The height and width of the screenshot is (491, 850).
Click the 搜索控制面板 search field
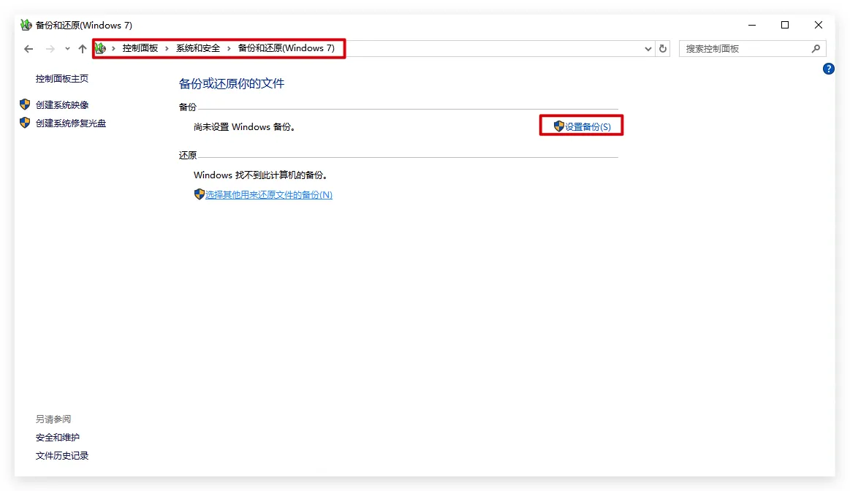(x=744, y=49)
